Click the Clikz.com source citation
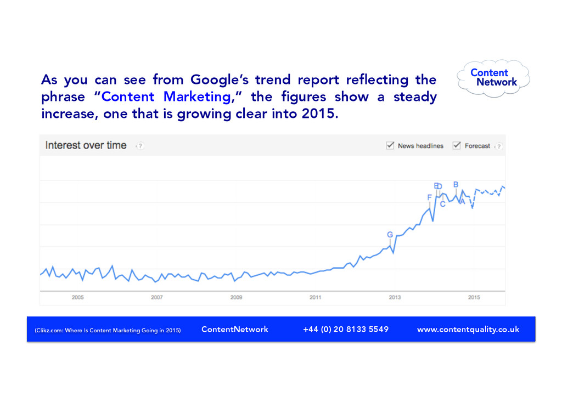562x397 pixels. point(108,330)
